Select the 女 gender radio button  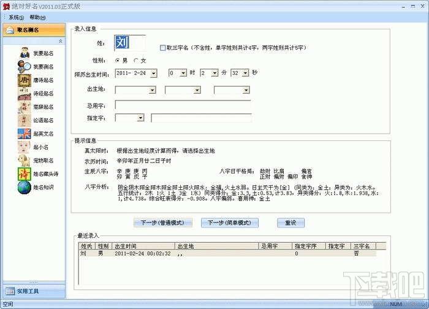click(x=135, y=60)
